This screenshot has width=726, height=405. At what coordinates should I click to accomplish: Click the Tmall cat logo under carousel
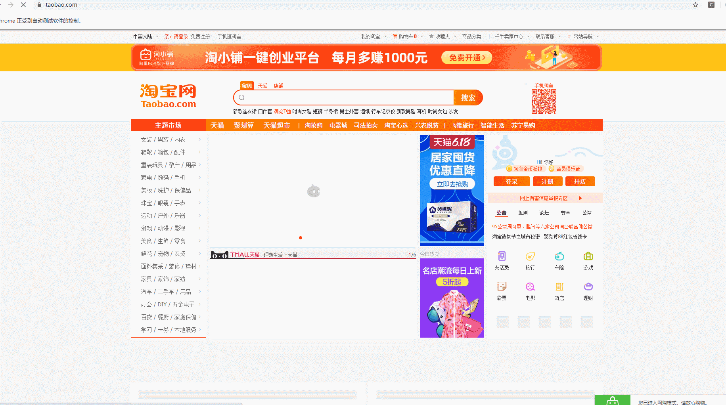point(219,255)
